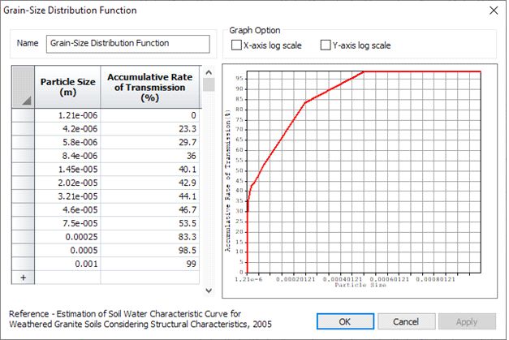Enable Y-axis log scale checkbox

[326, 45]
